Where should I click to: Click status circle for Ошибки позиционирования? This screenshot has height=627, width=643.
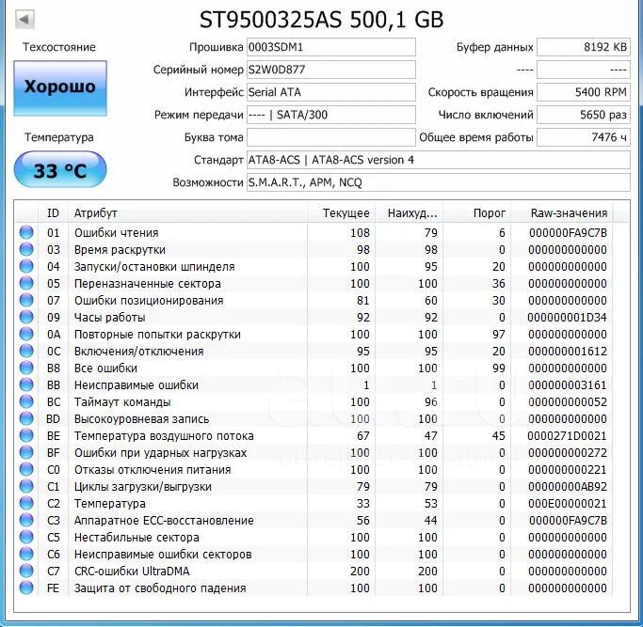click(x=26, y=300)
